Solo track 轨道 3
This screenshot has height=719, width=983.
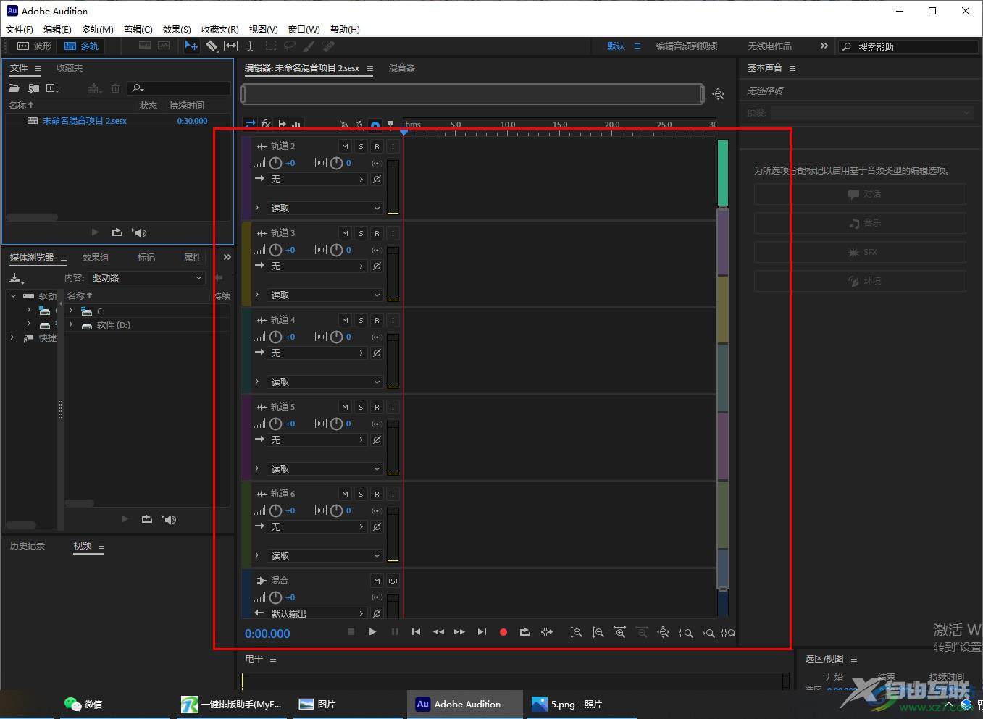coord(361,233)
